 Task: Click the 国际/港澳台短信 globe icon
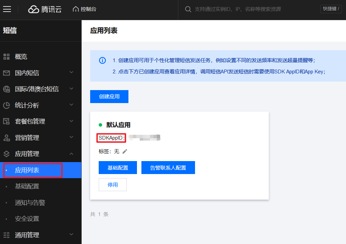6,89
